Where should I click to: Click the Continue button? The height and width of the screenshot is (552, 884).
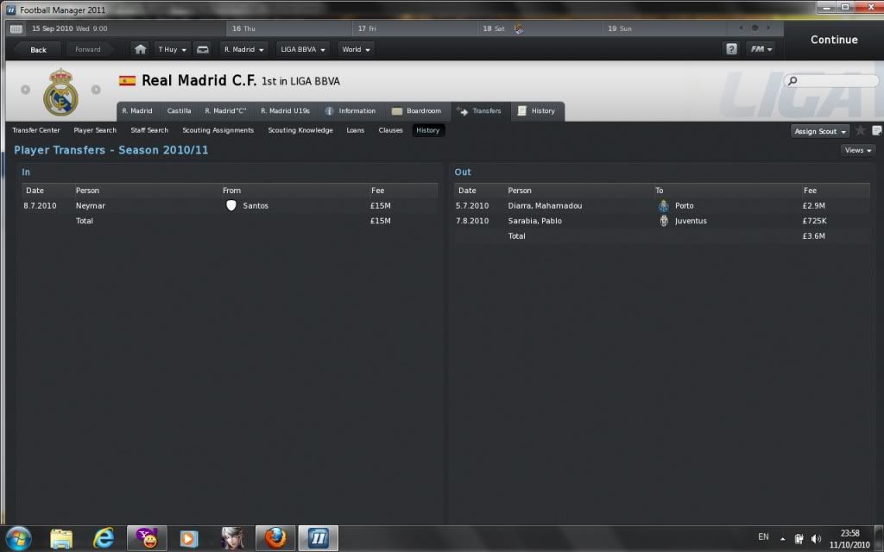[834, 40]
